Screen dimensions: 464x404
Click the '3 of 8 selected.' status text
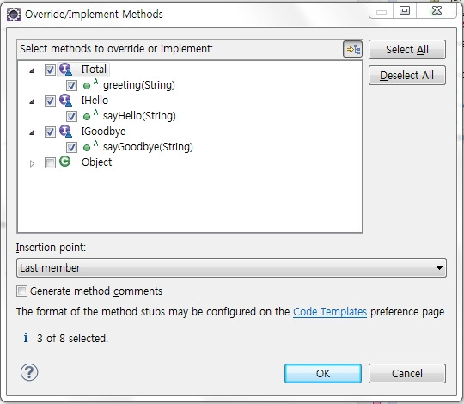[x=72, y=338]
